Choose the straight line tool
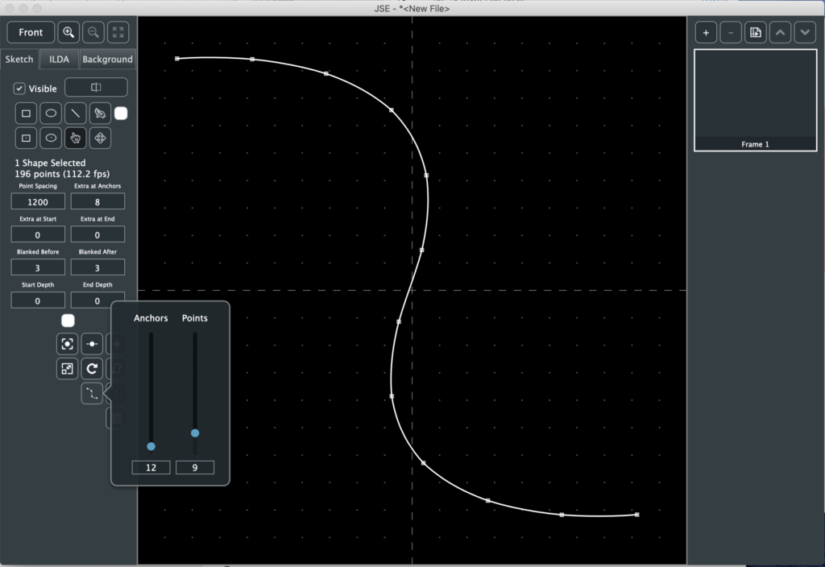 point(76,114)
